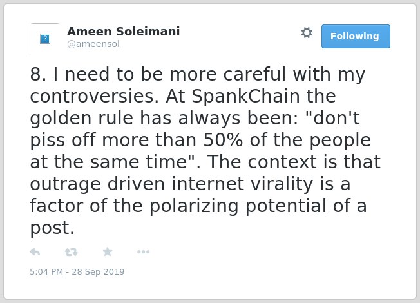Image resolution: width=420 pixels, height=303 pixels.
Task: Open the three-dots more options menu
Action: (143, 252)
